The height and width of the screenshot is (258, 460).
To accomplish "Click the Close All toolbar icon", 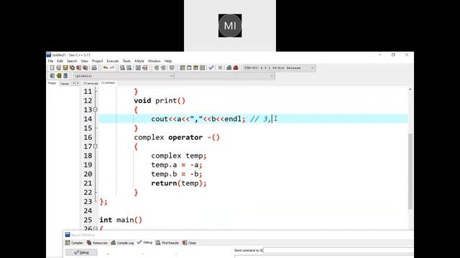I will coord(86,68).
